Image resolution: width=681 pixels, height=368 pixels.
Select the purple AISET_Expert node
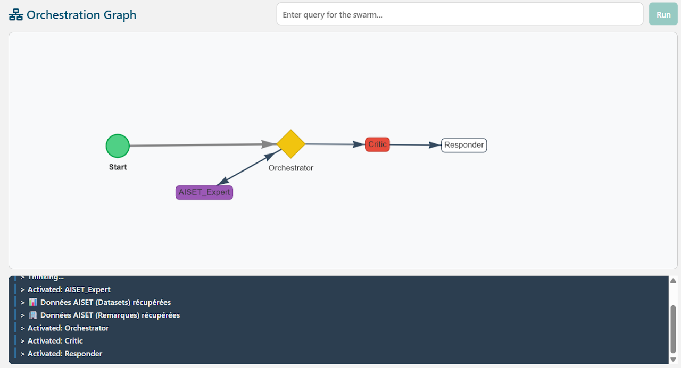point(204,192)
